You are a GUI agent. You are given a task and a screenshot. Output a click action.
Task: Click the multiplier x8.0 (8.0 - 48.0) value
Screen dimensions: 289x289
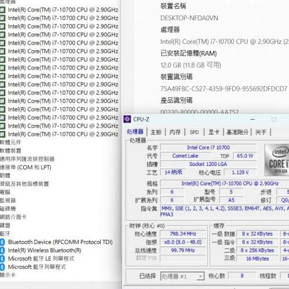click(x=183, y=242)
